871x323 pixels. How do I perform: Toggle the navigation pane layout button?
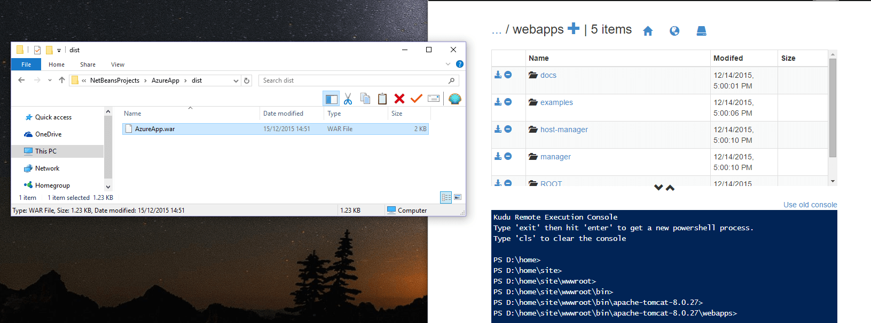click(331, 99)
